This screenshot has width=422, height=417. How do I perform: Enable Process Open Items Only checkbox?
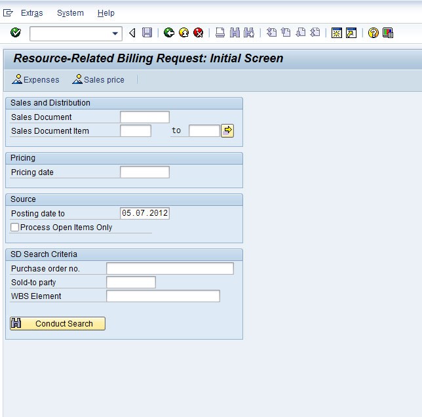(x=15, y=227)
